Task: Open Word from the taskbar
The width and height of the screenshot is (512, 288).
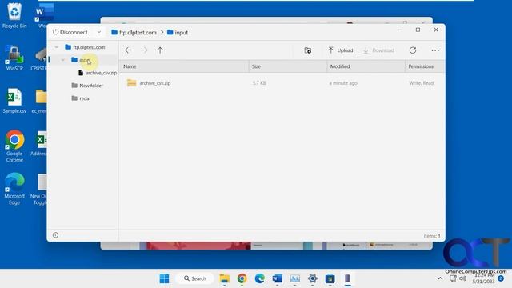Action: click(x=278, y=278)
